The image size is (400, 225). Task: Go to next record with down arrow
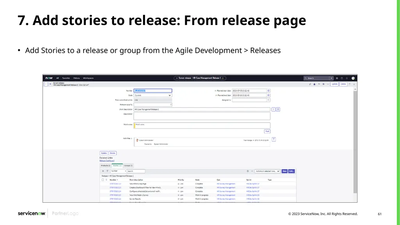[x=354, y=84]
